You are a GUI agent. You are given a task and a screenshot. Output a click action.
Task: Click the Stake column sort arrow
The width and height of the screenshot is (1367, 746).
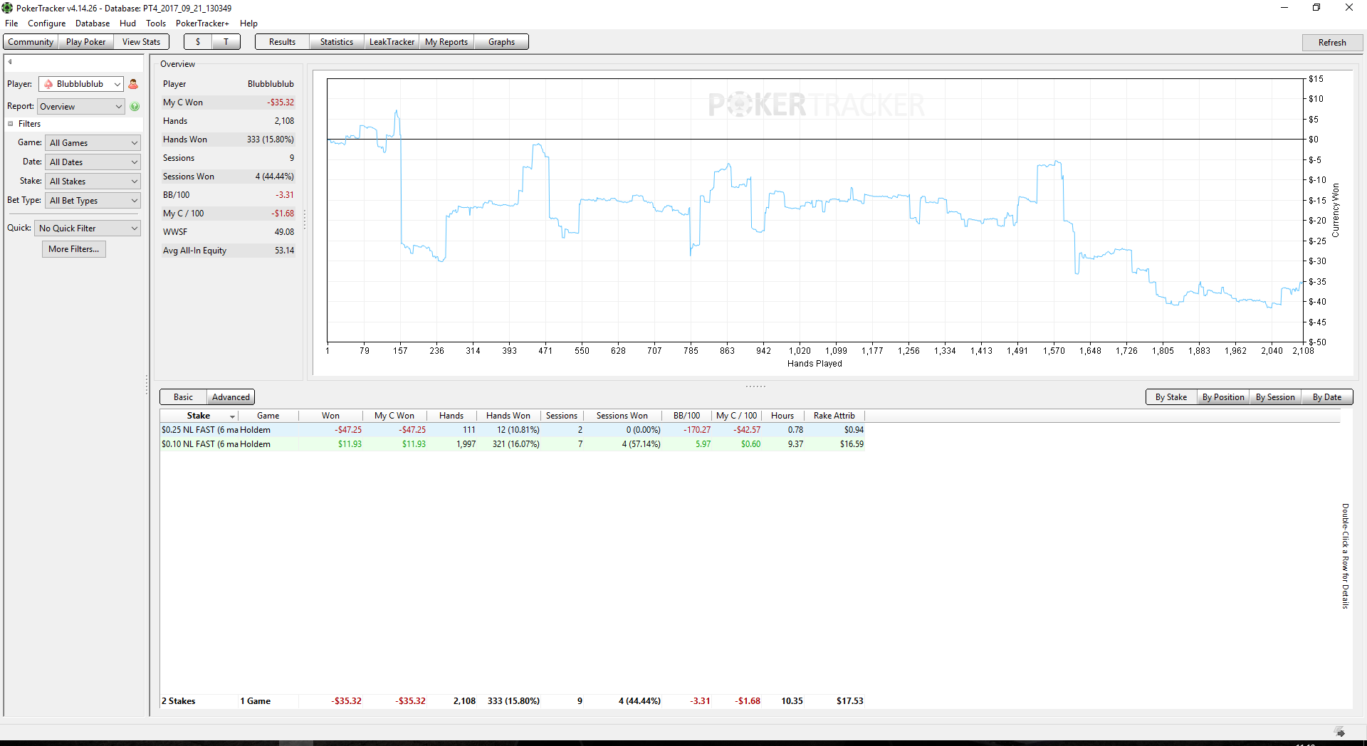click(232, 416)
